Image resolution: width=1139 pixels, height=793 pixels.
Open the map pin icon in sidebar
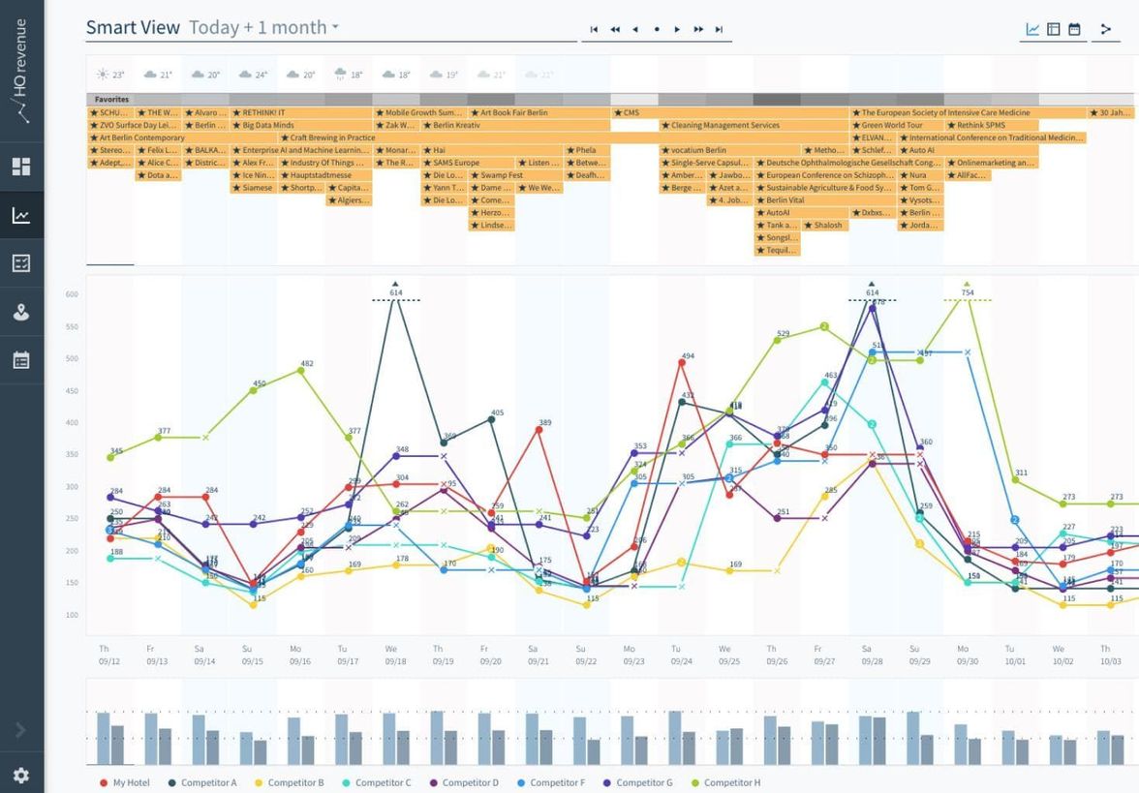click(21, 312)
